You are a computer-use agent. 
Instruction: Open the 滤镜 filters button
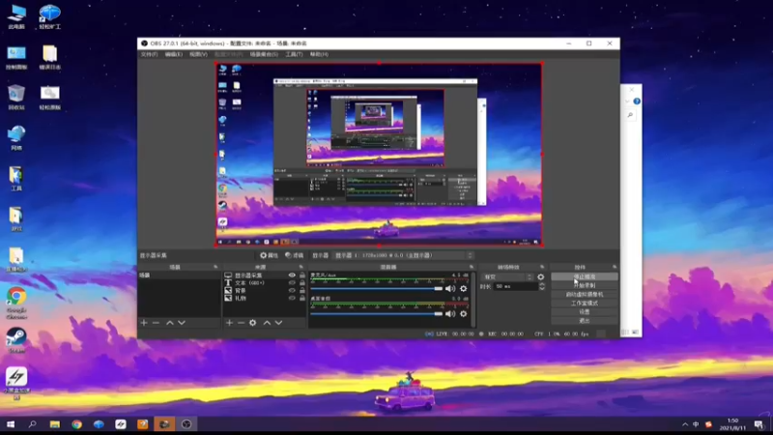pos(295,255)
